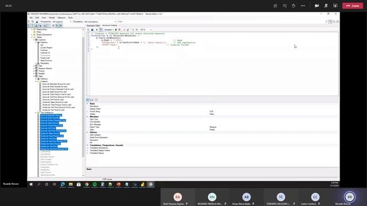Switch properties grid to categorized view
The width and height of the screenshot is (367, 206).
pyautogui.click(x=88, y=100)
